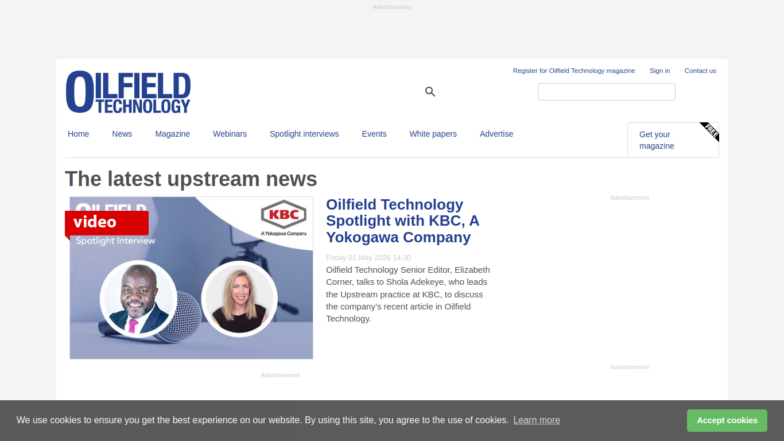Open the Home menu item
This screenshot has width=784, height=441.
pyautogui.click(x=79, y=134)
